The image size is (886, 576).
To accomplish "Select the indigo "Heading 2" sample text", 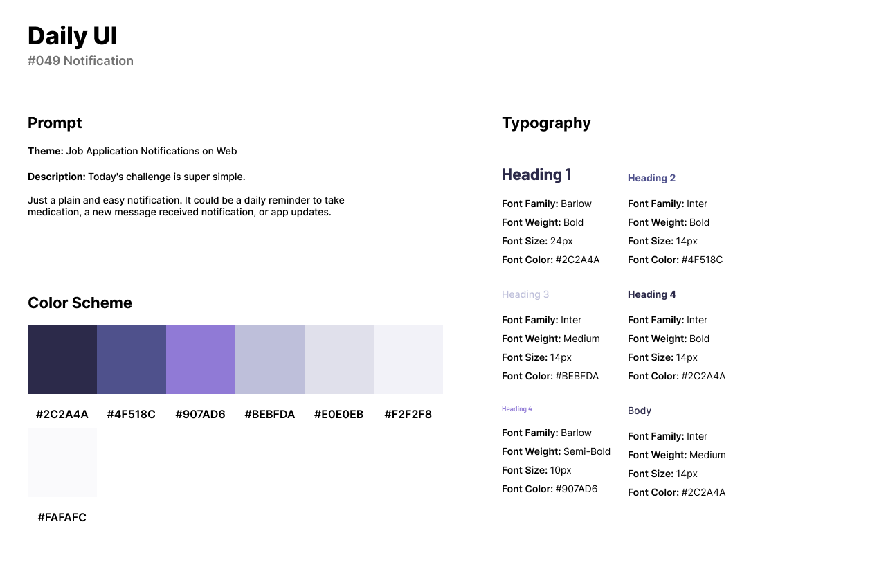I will (x=651, y=178).
